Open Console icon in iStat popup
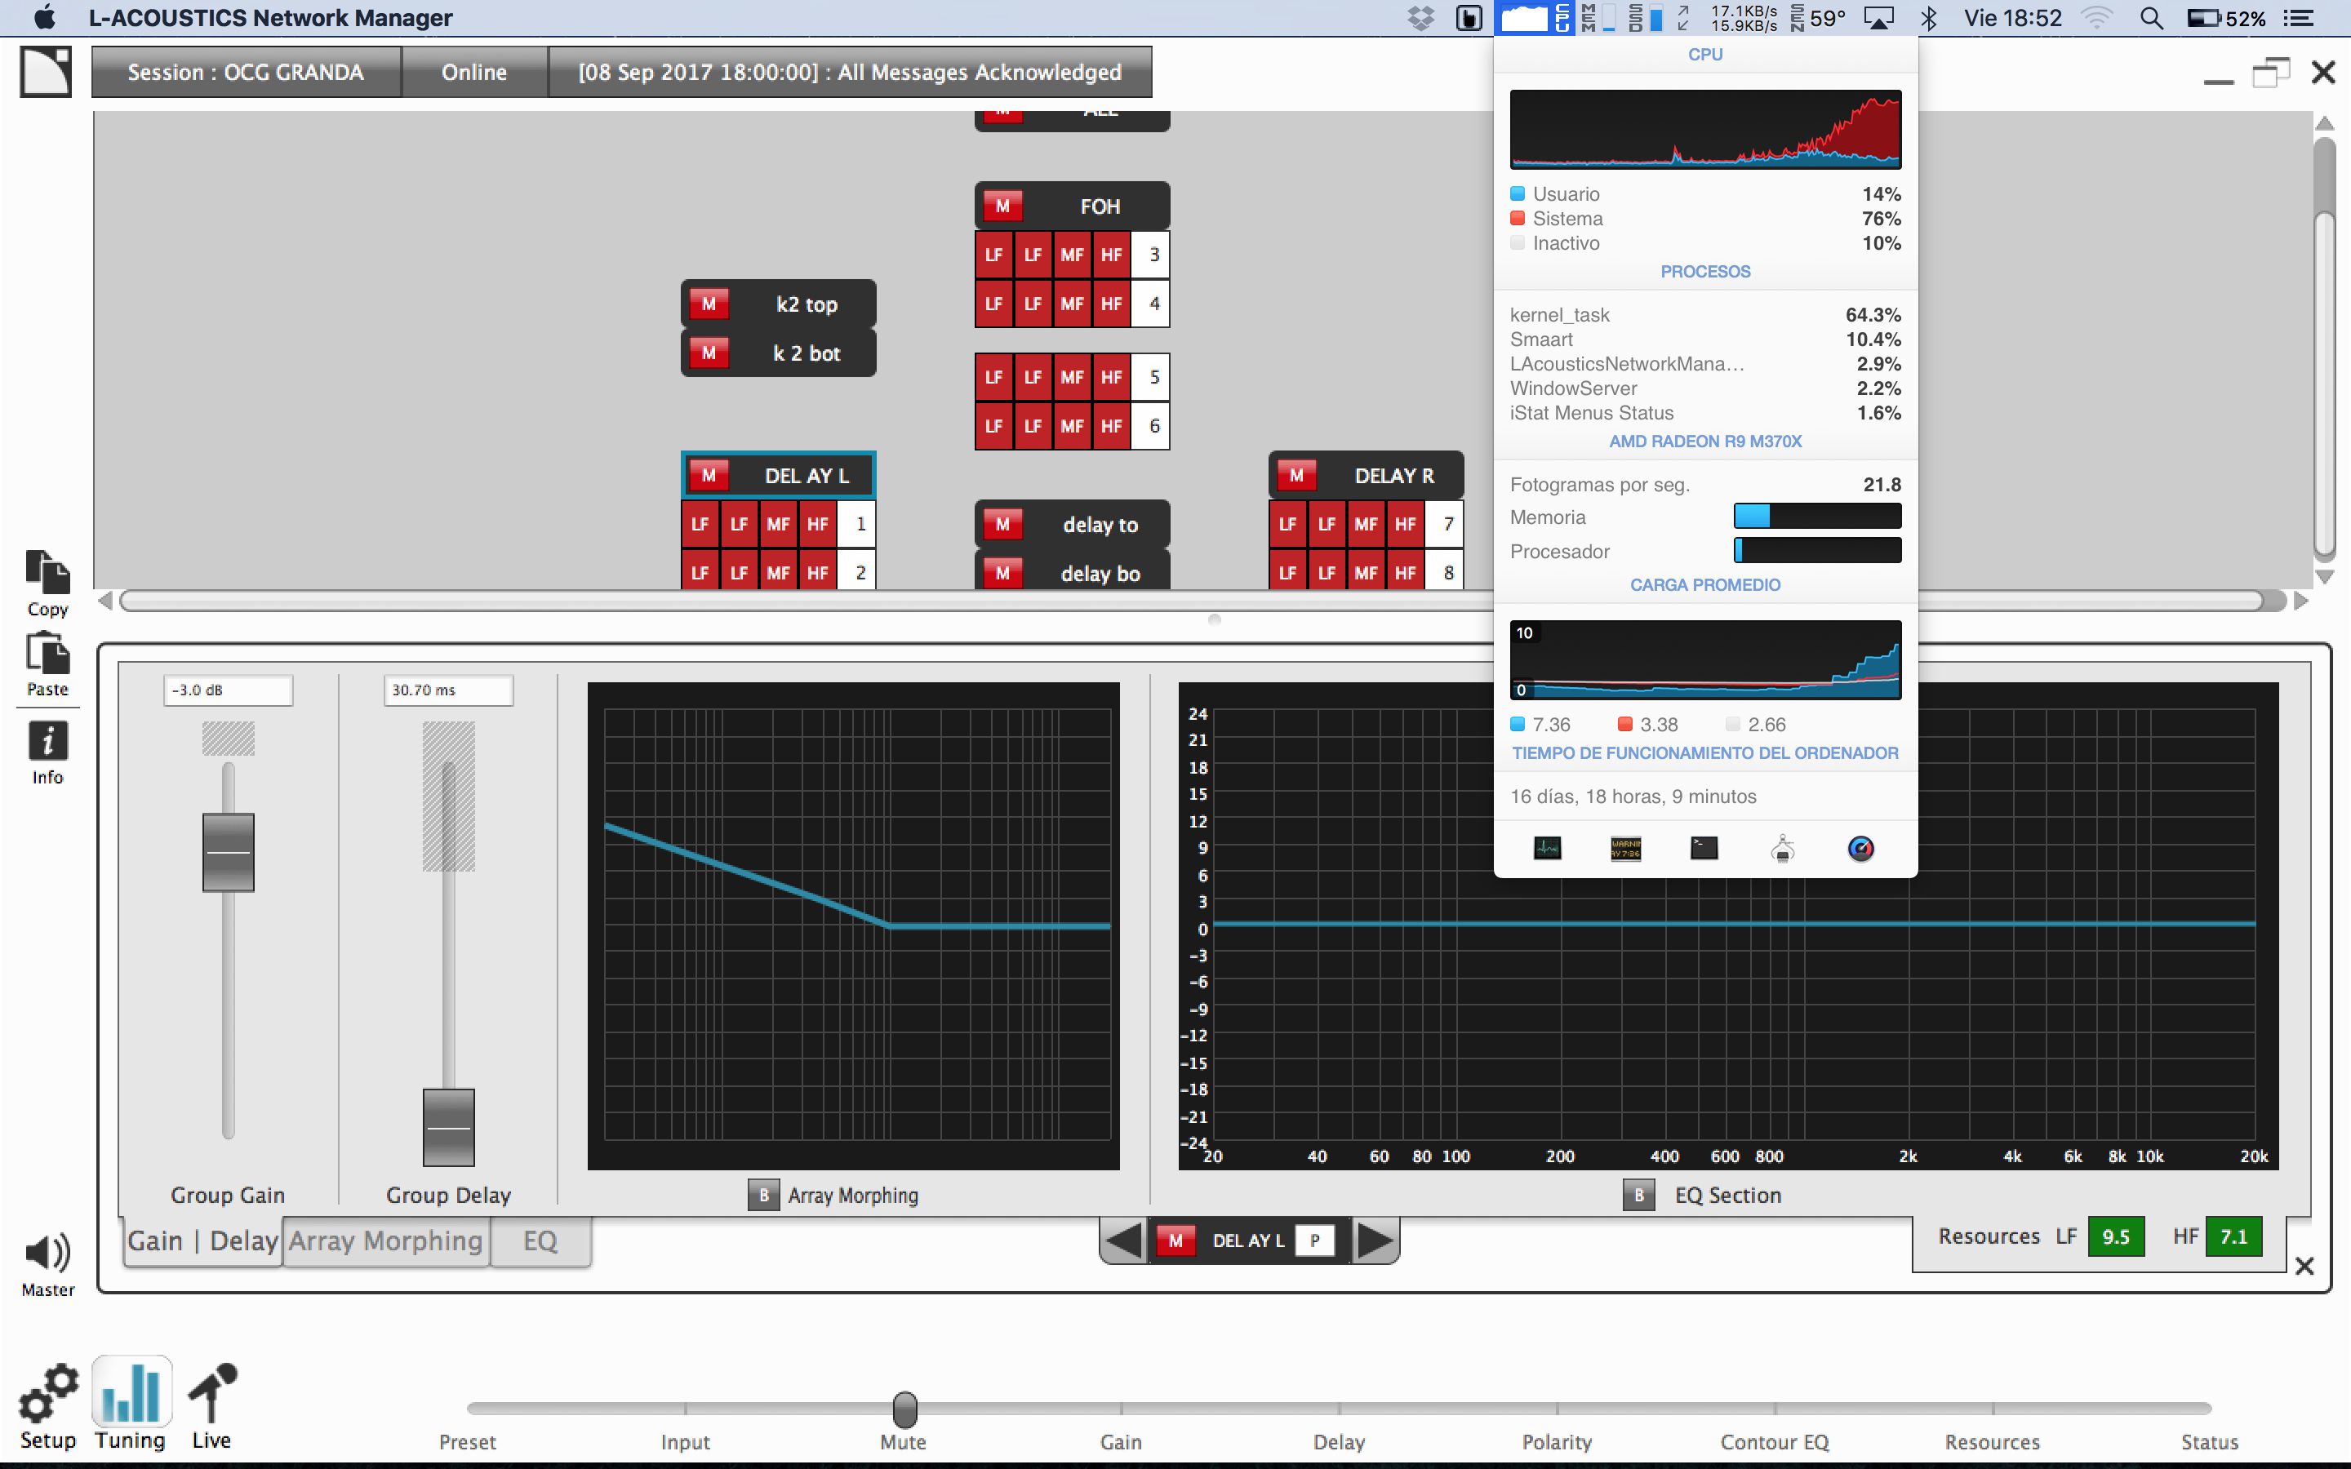This screenshot has height=1469, width=2351. (1625, 848)
